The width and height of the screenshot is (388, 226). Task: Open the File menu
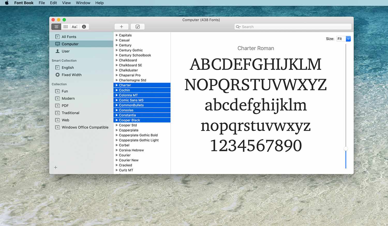(x=42, y=3)
